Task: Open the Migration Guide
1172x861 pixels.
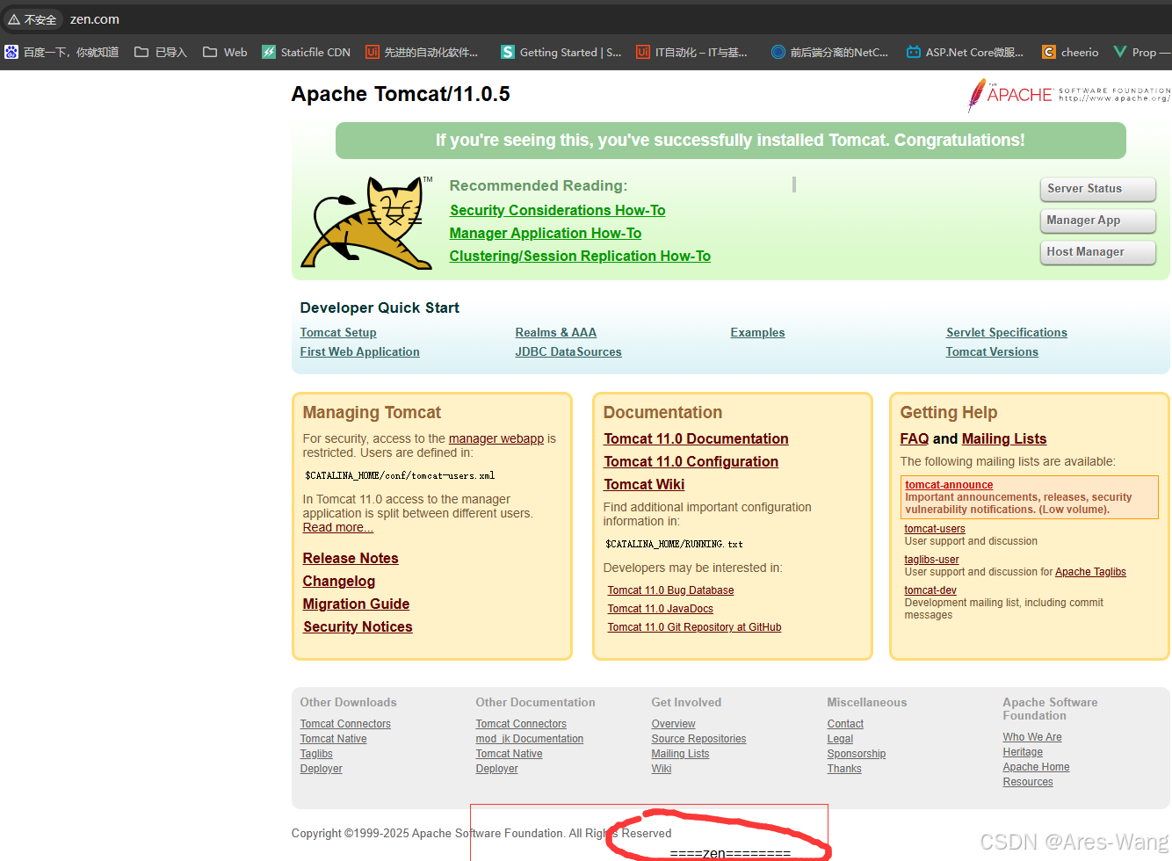Action: tap(356, 604)
